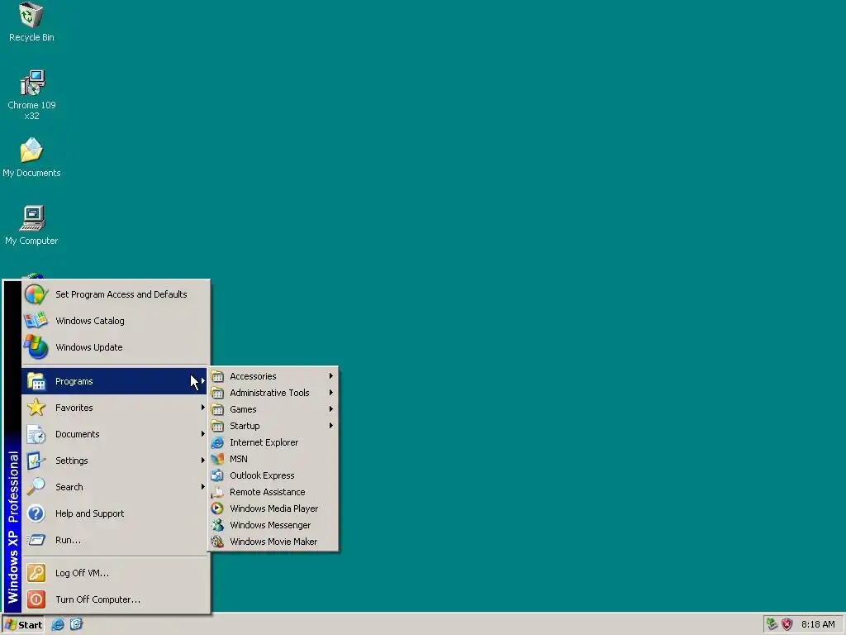Image resolution: width=846 pixels, height=635 pixels.
Task: Click the Set Program Access and Defaults label
Action: pyautogui.click(x=121, y=294)
